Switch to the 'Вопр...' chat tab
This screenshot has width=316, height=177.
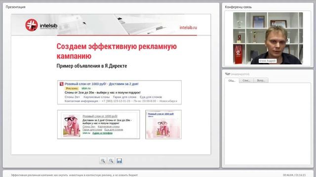[261, 81]
